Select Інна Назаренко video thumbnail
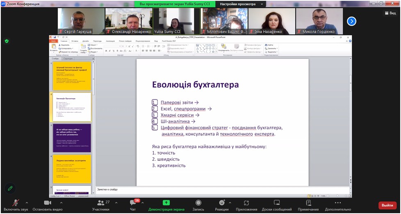 click(x=271, y=21)
